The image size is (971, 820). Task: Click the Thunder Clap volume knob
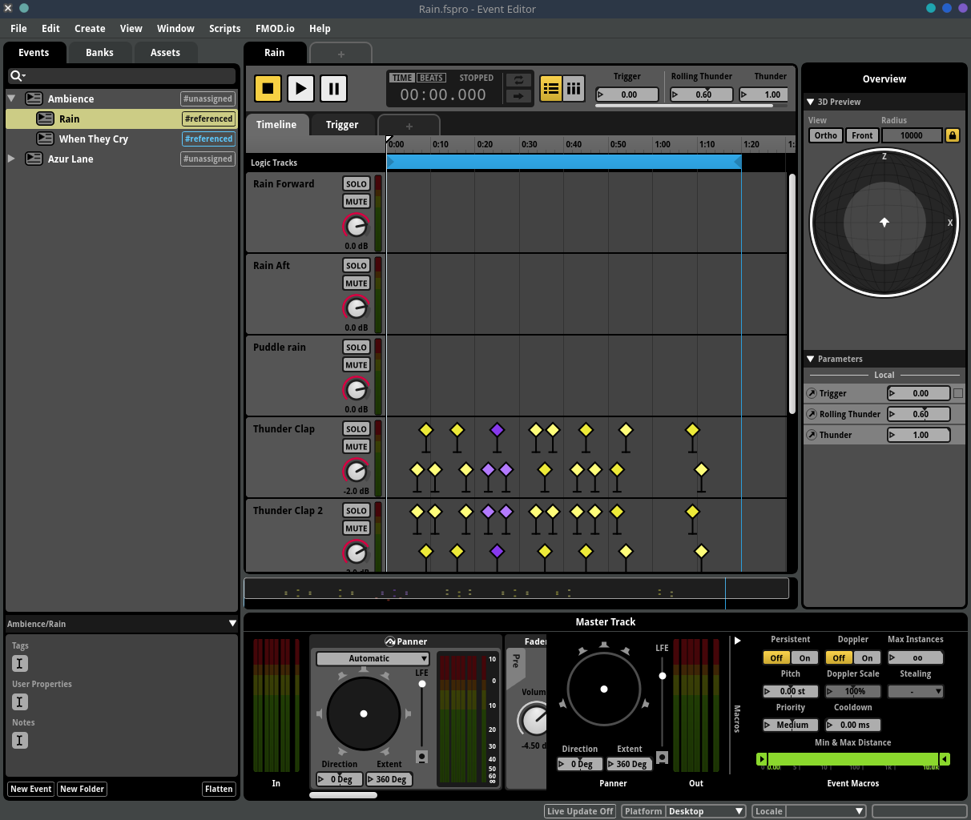(356, 472)
